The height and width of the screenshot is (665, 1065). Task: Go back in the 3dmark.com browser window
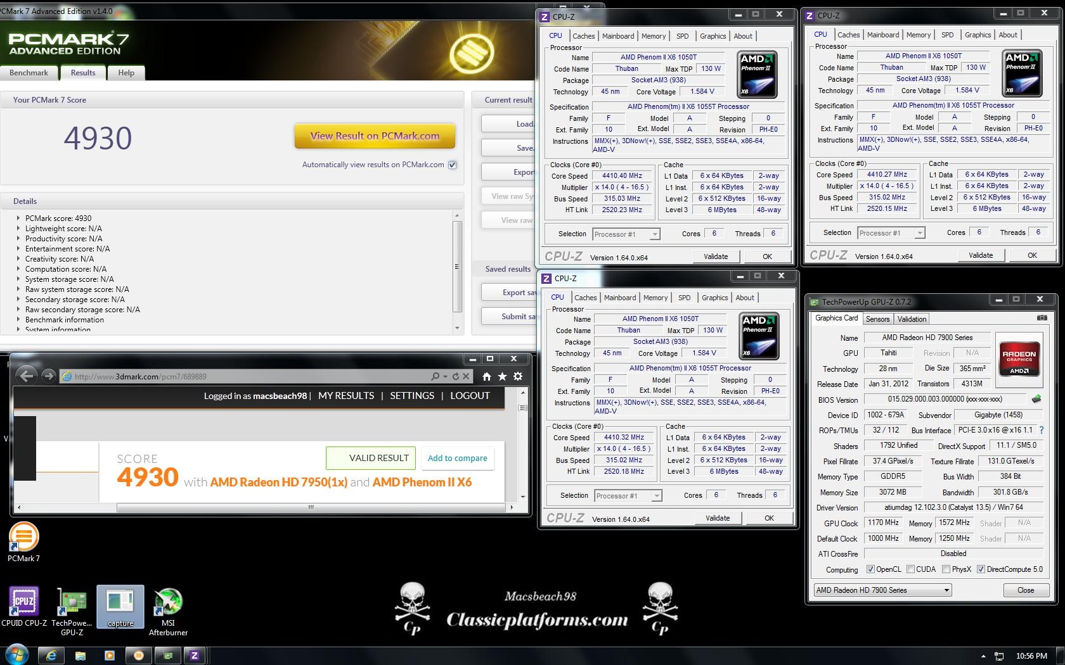(x=26, y=376)
